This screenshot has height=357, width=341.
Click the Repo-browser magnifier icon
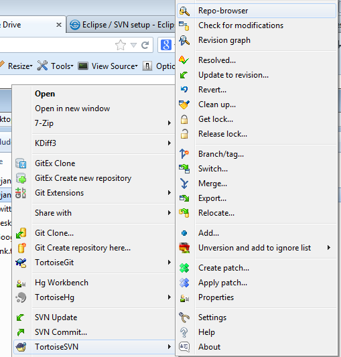coord(184,11)
